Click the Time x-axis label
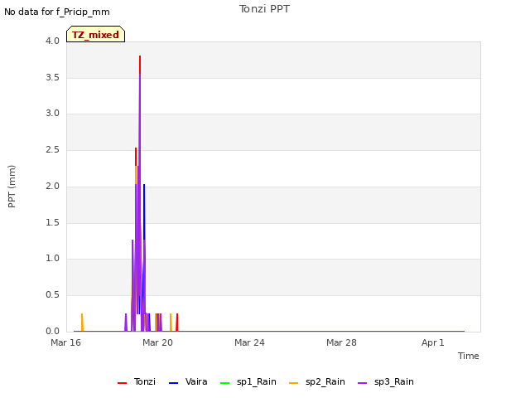Viewport: 530px width, 398px height. click(x=469, y=356)
